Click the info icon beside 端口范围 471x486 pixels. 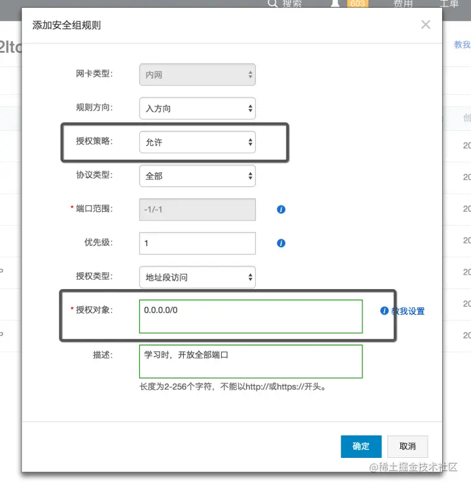[x=281, y=209]
